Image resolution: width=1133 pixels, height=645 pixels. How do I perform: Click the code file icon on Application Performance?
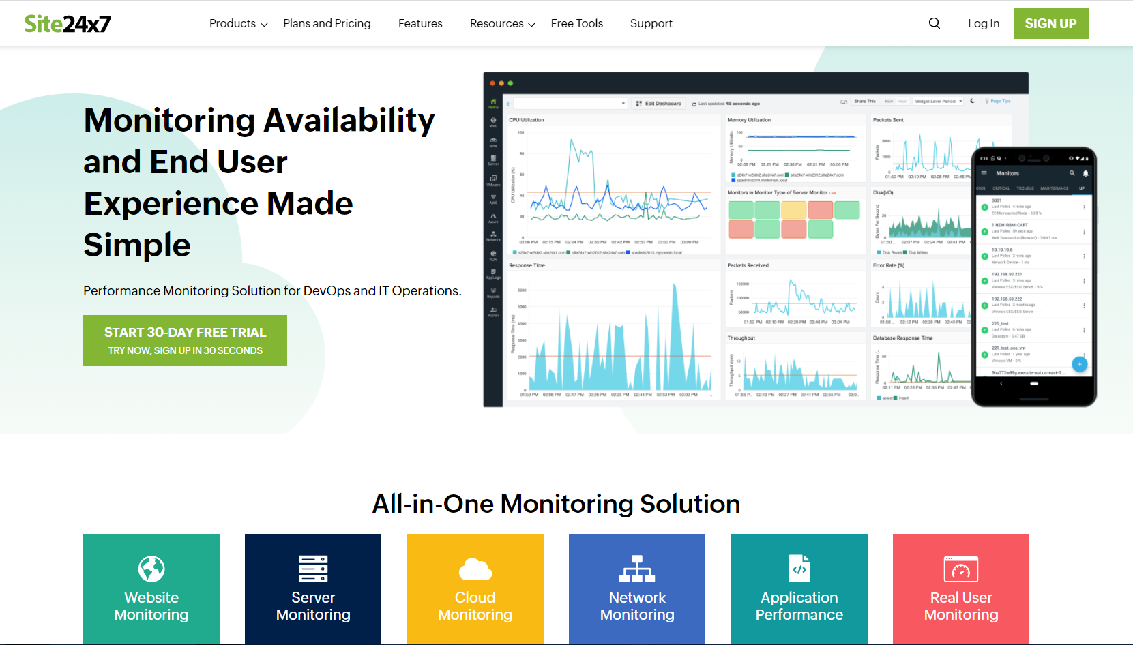799,569
